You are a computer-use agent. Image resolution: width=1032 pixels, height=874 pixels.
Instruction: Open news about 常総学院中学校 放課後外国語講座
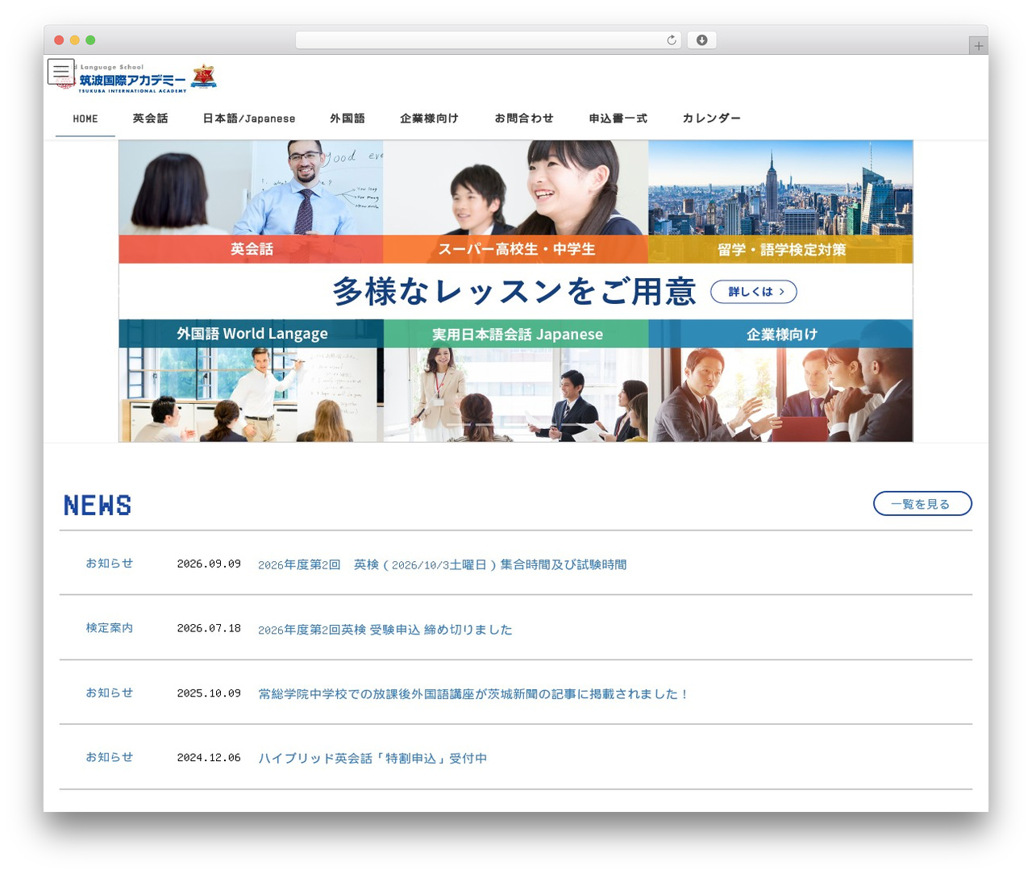[x=473, y=694]
